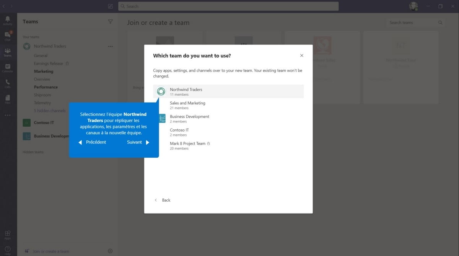Click Northwind Traders logo in dialog list
This screenshot has height=256, width=459.
[161, 91]
